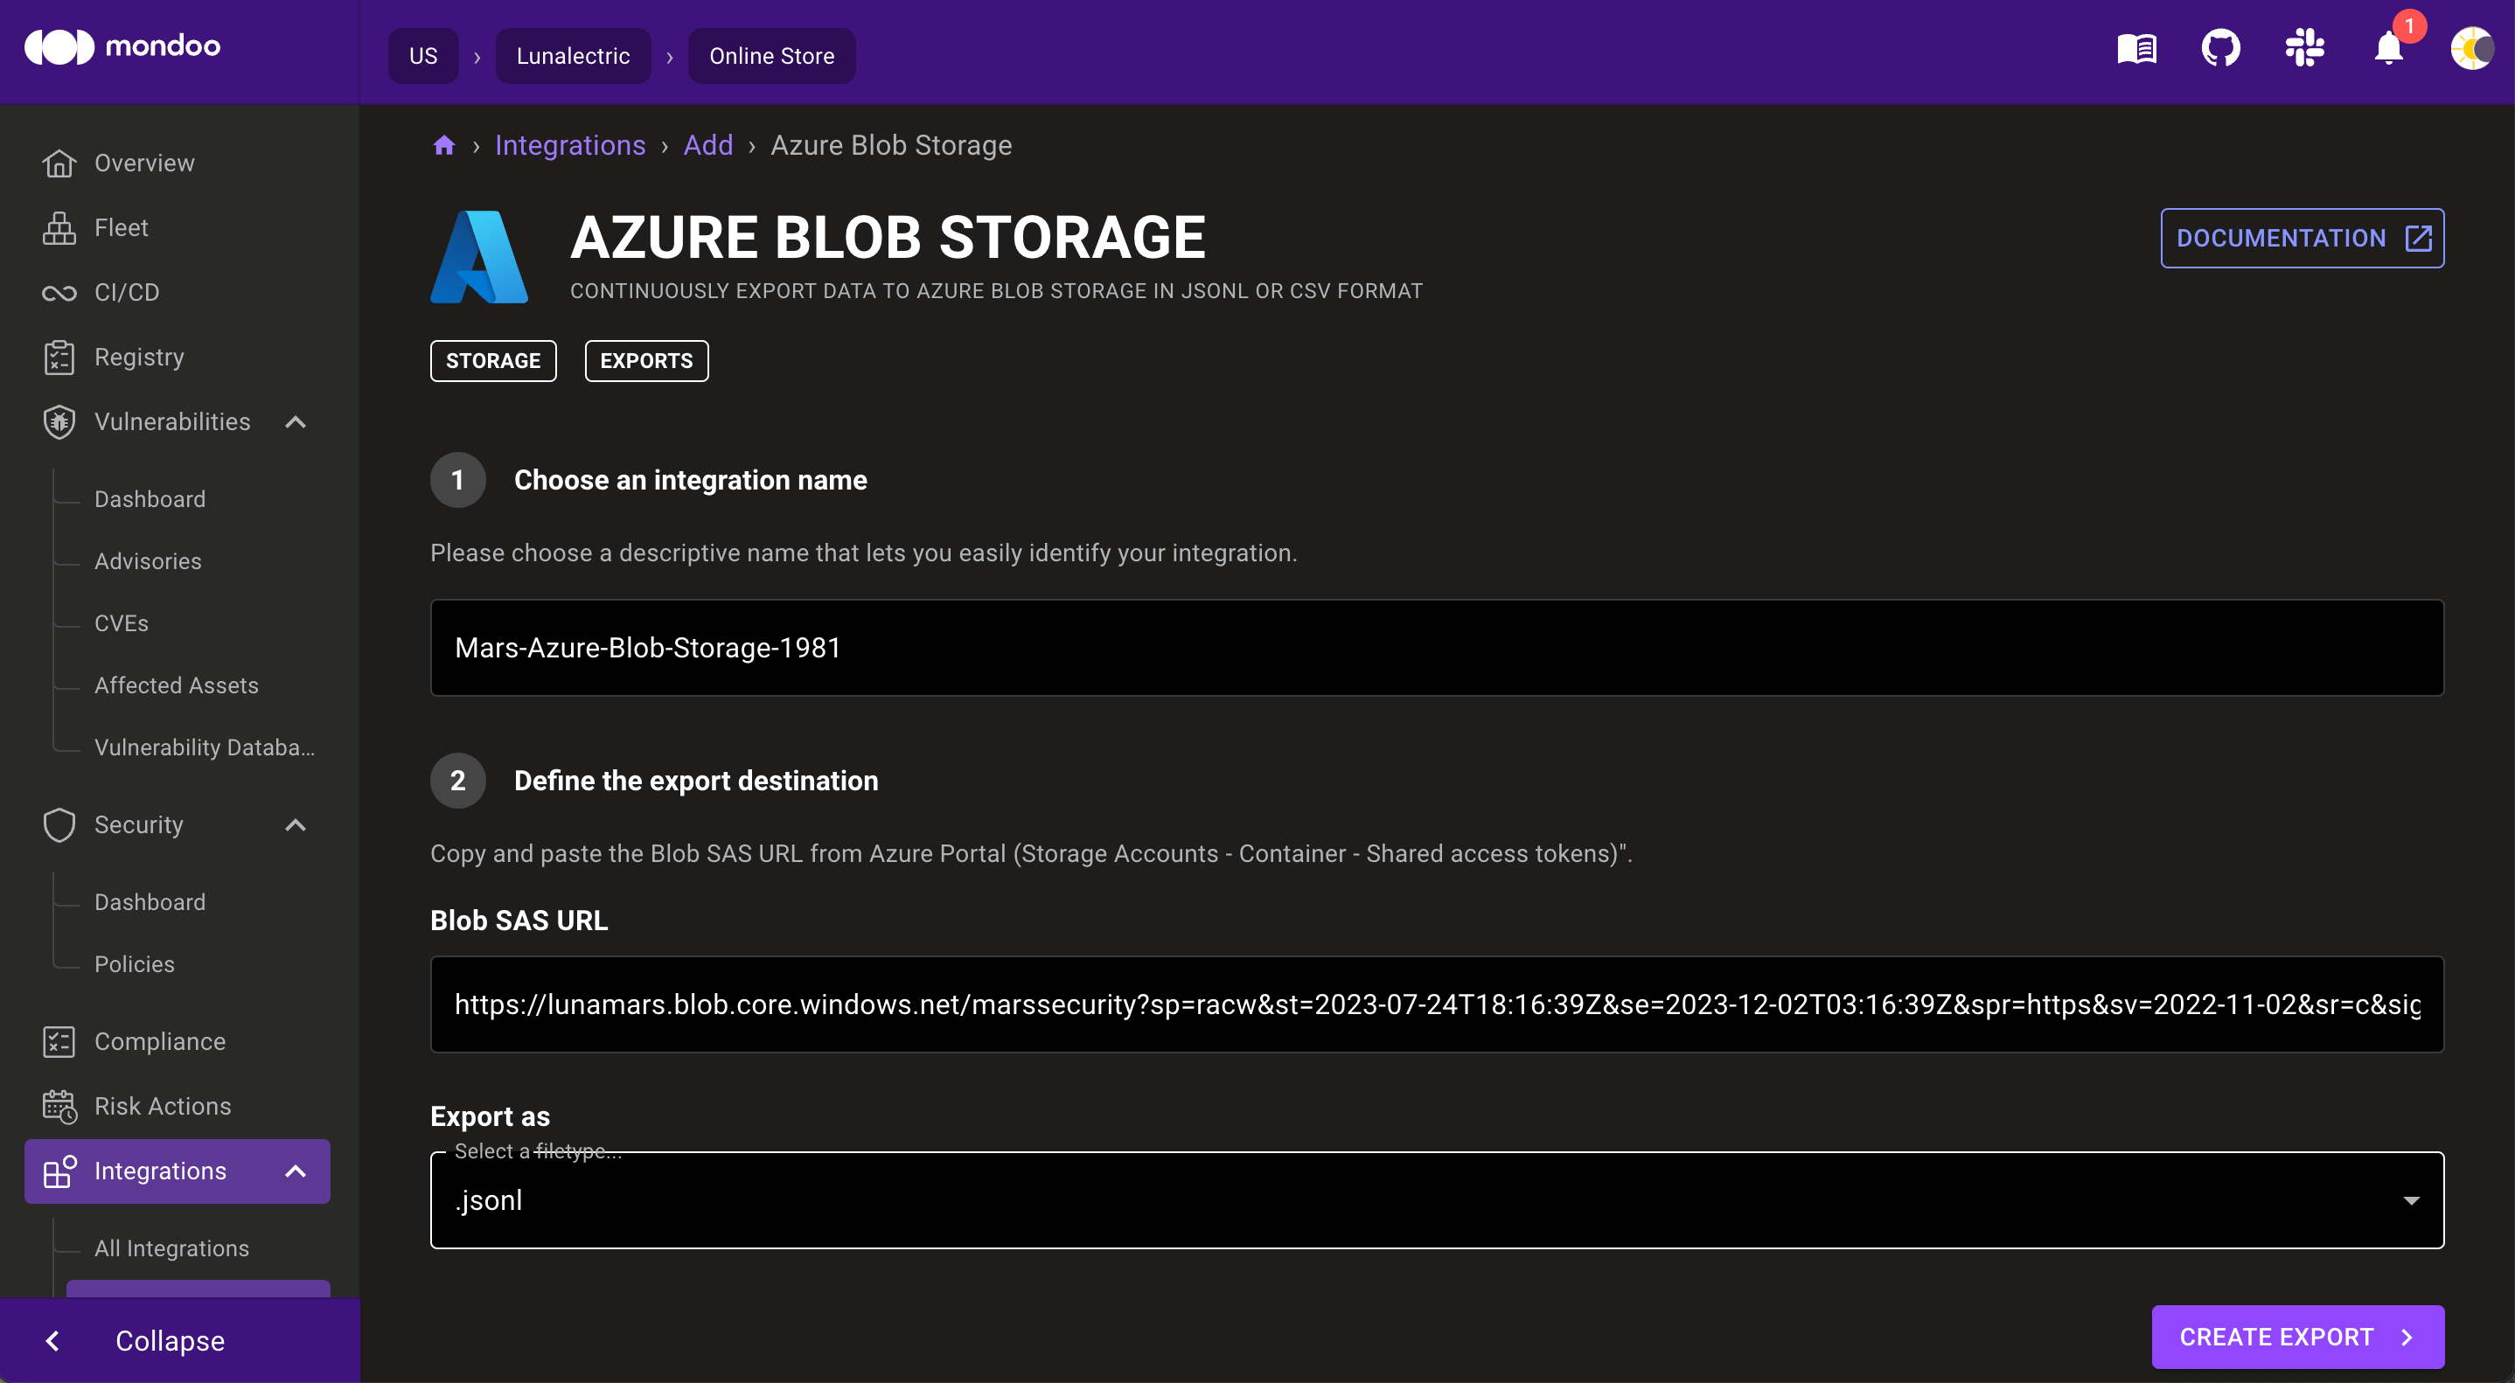The image size is (2515, 1383).
Task: Click the Lunalectric breadcrumb link
Action: (x=572, y=54)
